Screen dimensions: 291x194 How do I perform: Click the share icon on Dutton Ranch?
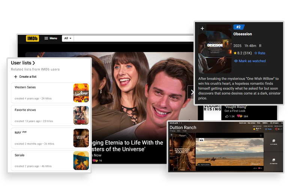pyautogui.click(x=282, y=123)
